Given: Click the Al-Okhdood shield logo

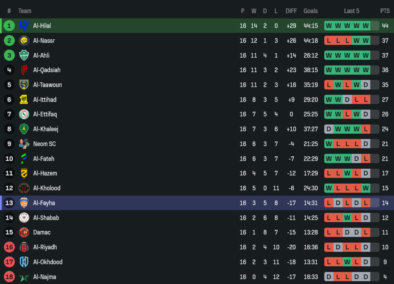Looking at the screenshot, I should 24,262.
